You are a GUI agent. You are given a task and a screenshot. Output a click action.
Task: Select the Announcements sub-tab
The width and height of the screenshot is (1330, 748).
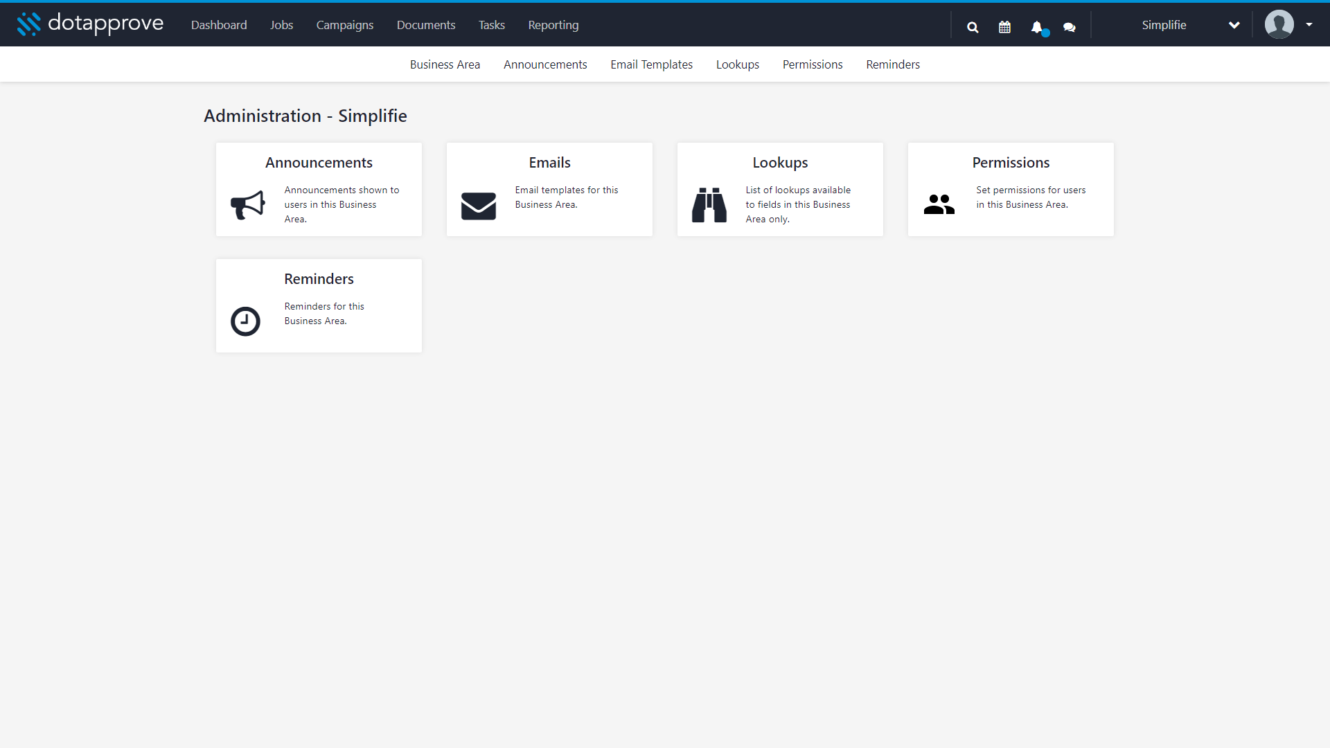click(x=545, y=64)
